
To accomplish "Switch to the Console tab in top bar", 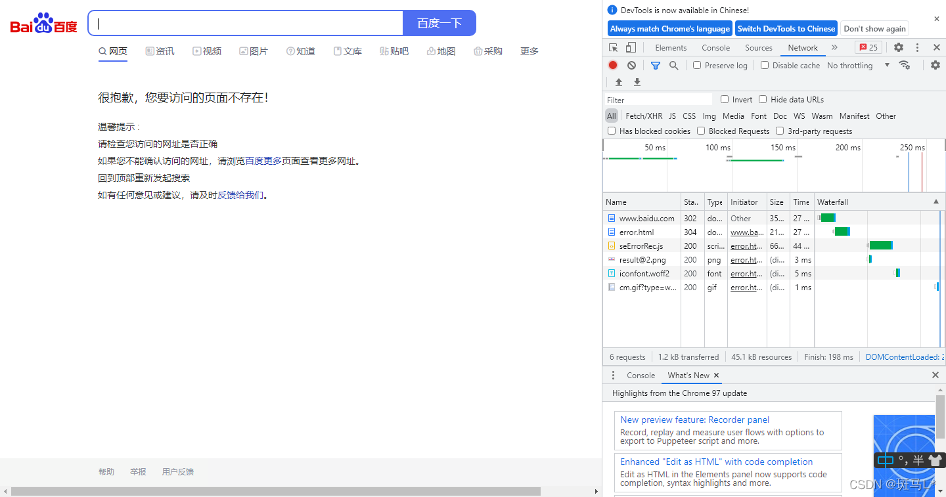I will coord(715,47).
